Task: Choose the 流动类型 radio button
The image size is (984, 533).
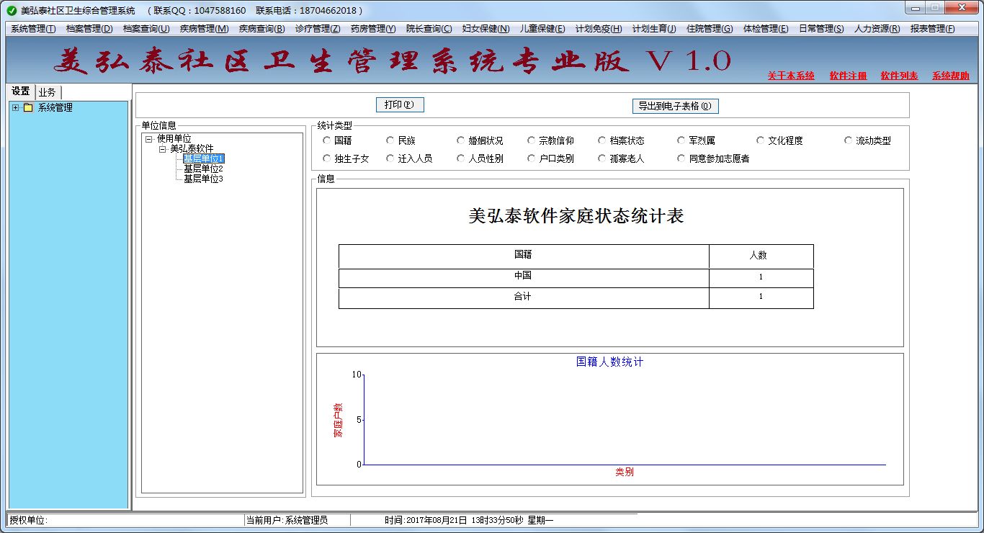Action: (849, 140)
